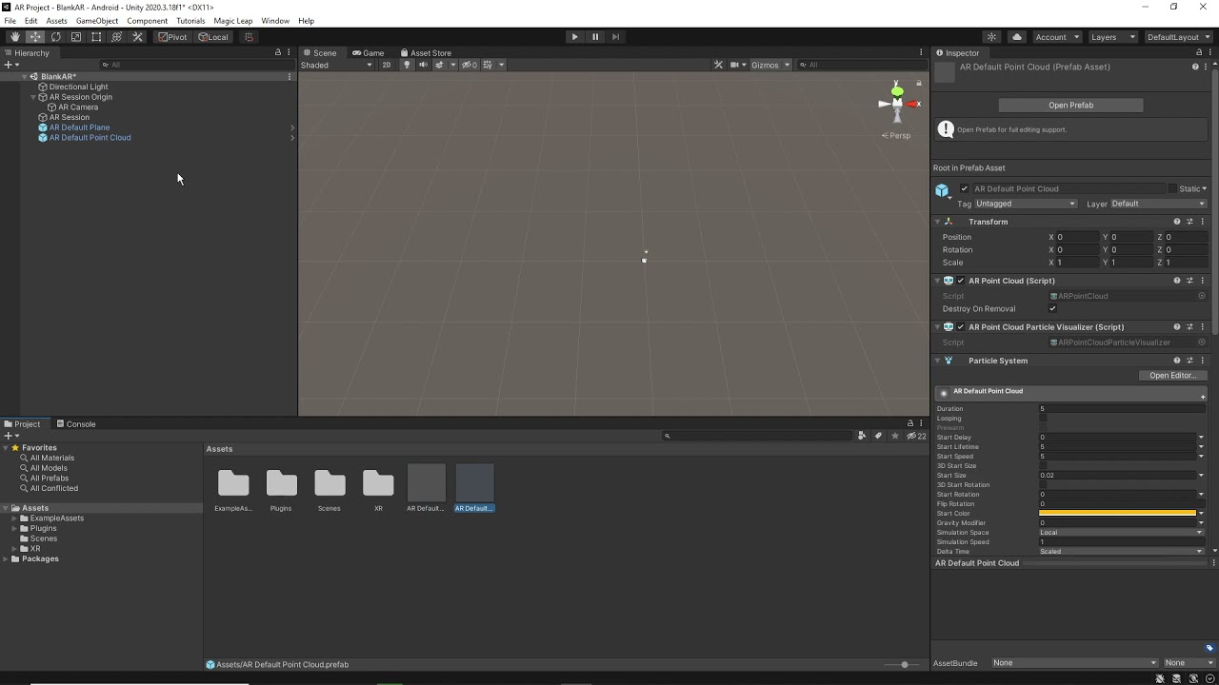Open the cloud Services icon

coord(1016,37)
